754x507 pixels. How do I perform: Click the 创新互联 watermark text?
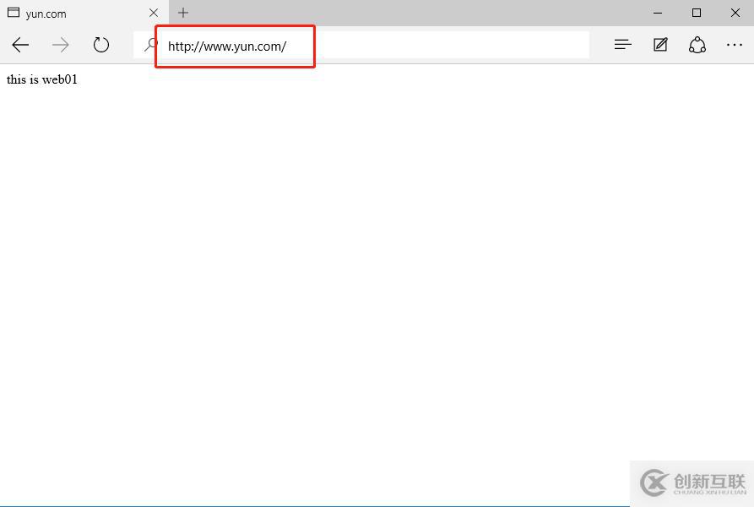coord(709,481)
